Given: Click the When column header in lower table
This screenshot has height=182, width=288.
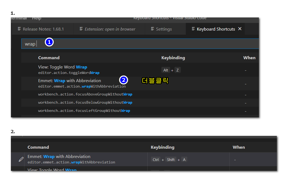Looking at the screenshot, I should [238, 147].
